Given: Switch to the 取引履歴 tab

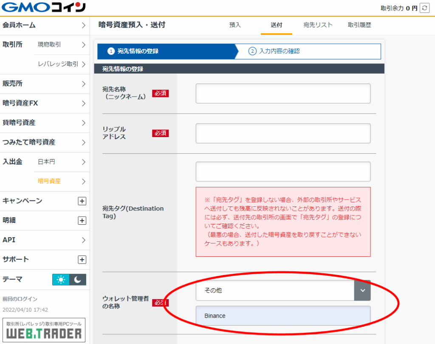Looking at the screenshot, I should [x=359, y=25].
